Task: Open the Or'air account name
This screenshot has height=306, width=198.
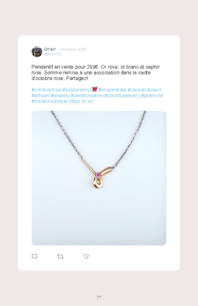Action: coord(50,49)
